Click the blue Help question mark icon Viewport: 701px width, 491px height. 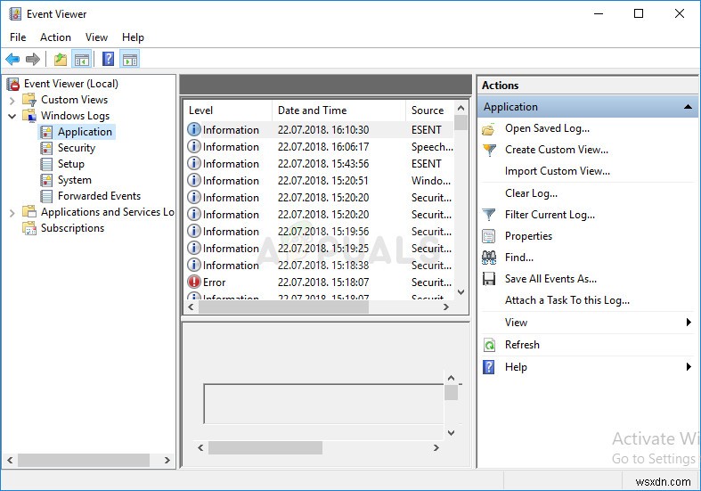tap(108, 60)
